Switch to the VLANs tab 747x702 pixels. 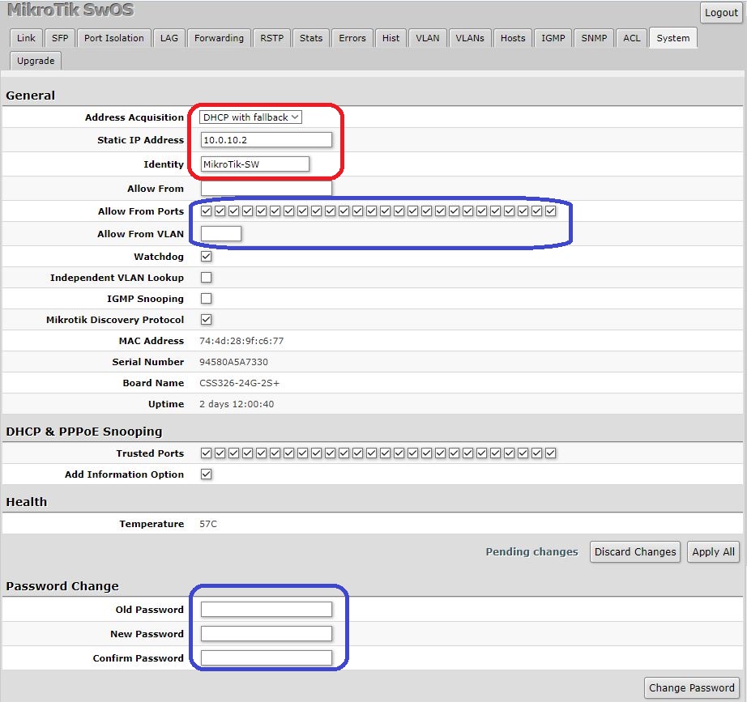click(469, 38)
